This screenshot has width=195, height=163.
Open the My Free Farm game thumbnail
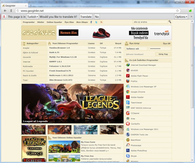point(64,147)
